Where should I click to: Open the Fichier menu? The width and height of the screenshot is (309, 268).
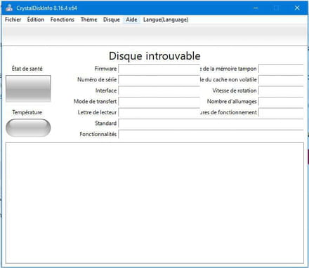pos(13,20)
